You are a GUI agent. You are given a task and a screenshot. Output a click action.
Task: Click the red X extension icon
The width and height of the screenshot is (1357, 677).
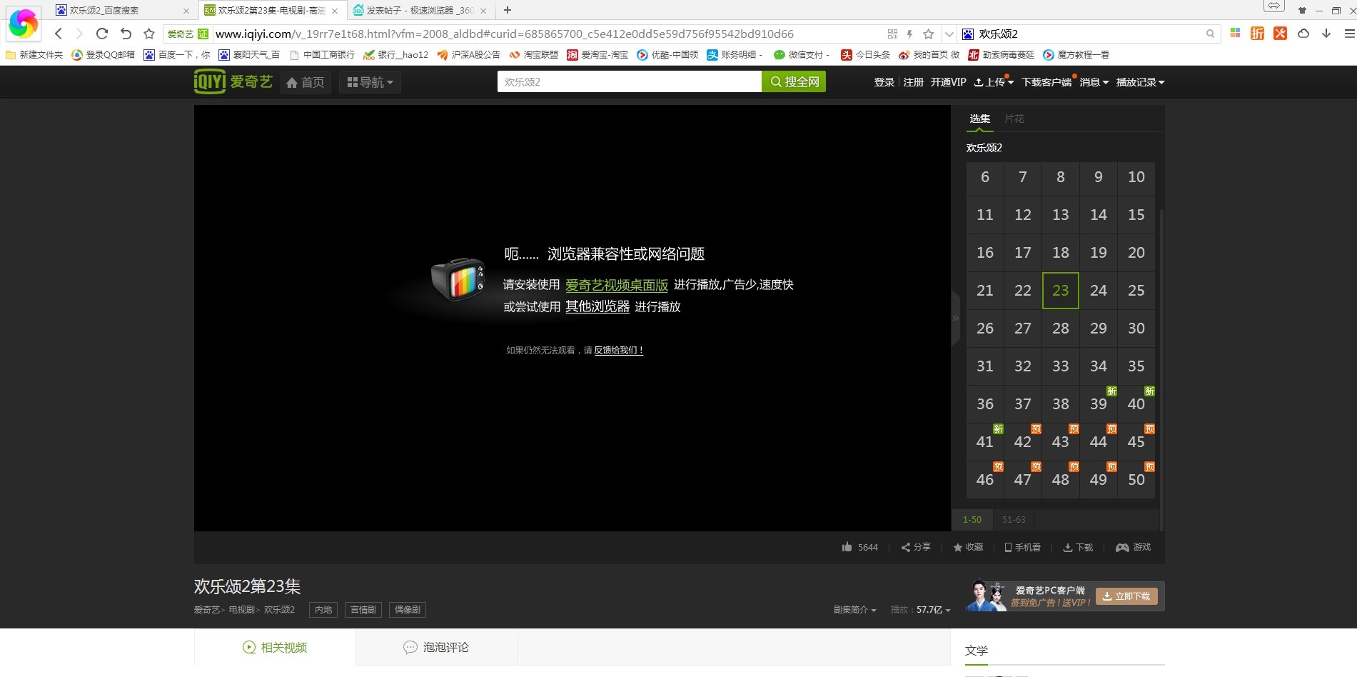[x=1281, y=33]
